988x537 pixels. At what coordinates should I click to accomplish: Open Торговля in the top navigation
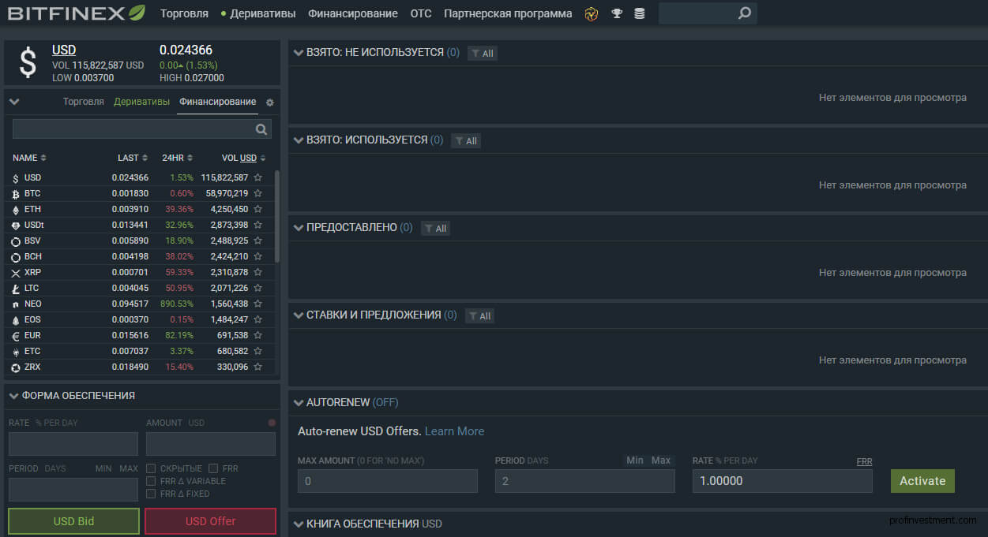[184, 13]
